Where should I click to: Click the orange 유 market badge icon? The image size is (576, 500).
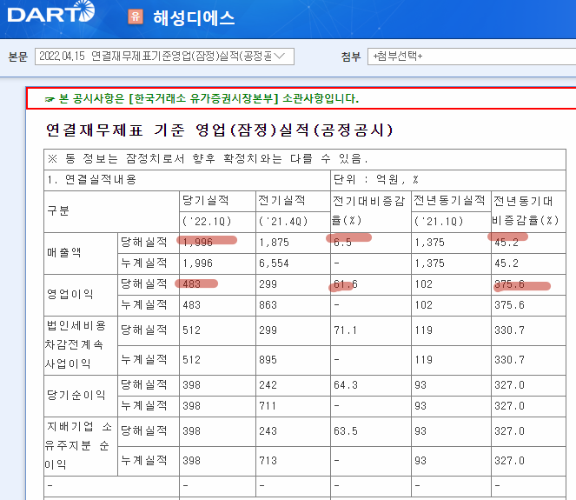136,17
